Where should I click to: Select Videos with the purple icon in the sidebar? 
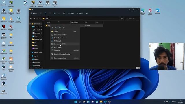tap(35, 48)
